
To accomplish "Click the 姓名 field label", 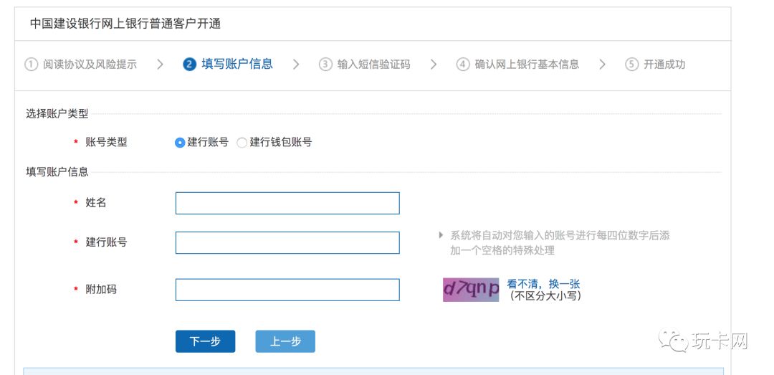I will click(96, 203).
